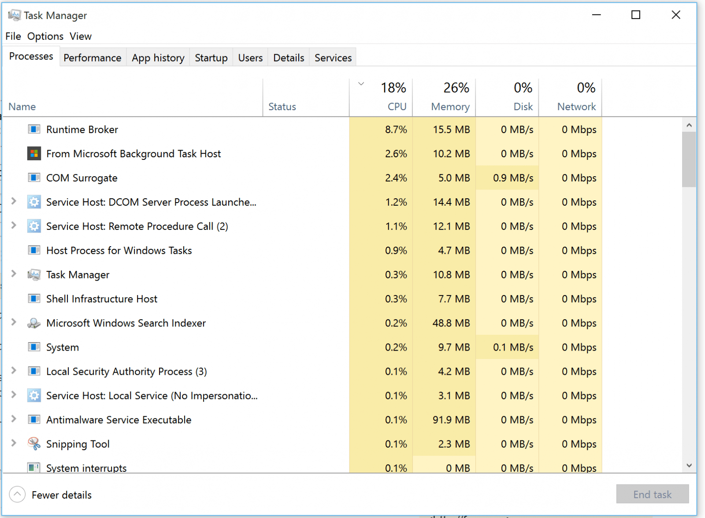705x518 pixels.
Task: Click the Host Process for Windows Tasks icon
Action: pyautogui.click(x=34, y=251)
